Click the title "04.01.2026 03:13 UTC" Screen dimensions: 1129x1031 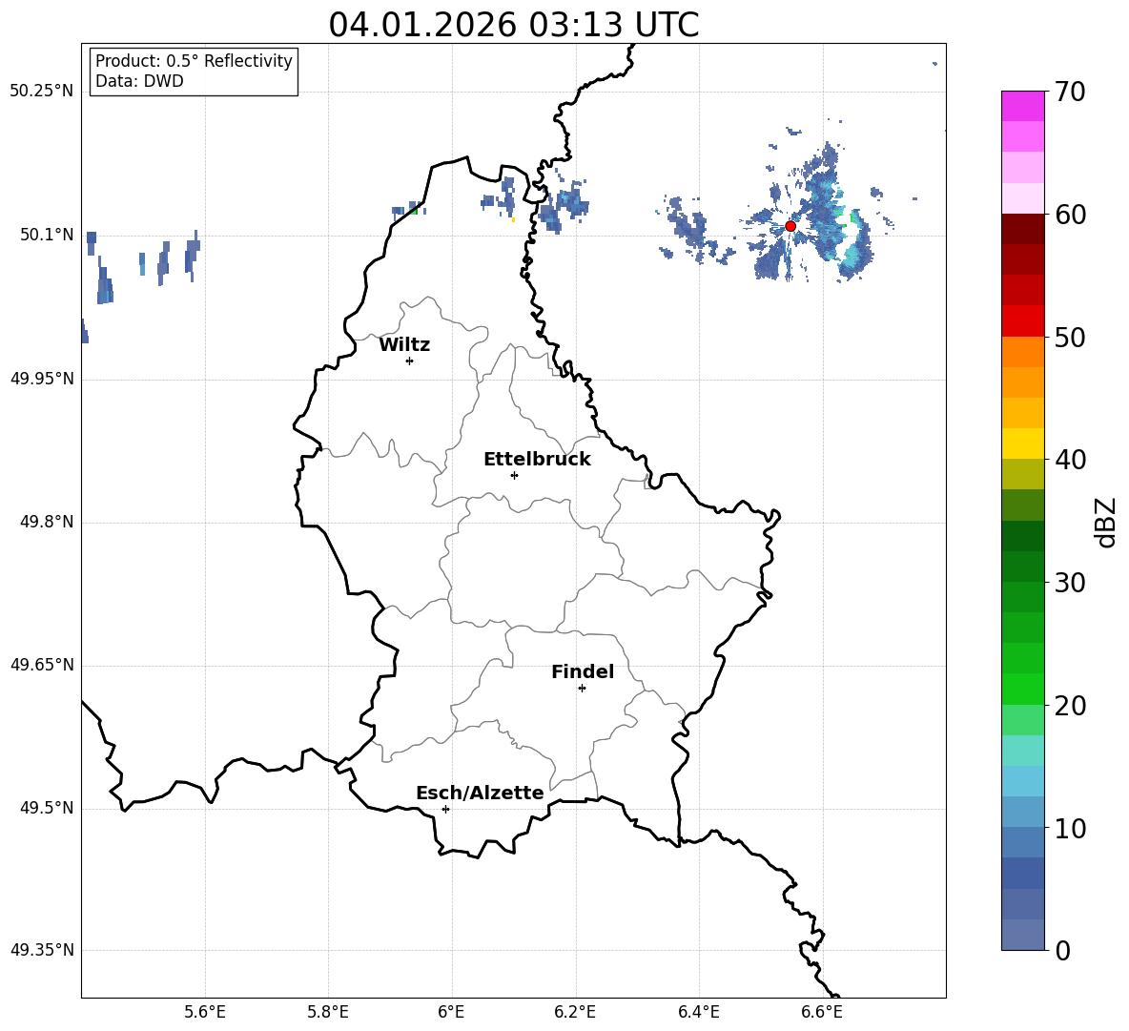[513, 25]
